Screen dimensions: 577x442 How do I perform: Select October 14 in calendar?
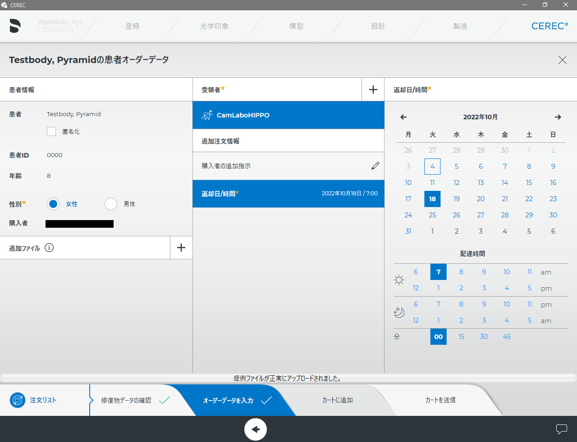[505, 183]
